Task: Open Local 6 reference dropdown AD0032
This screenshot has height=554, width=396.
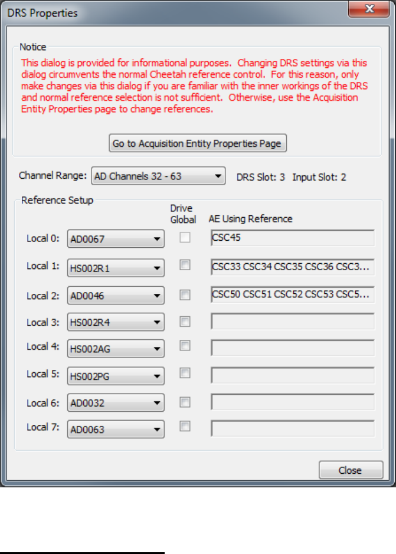Action: [116, 403]
